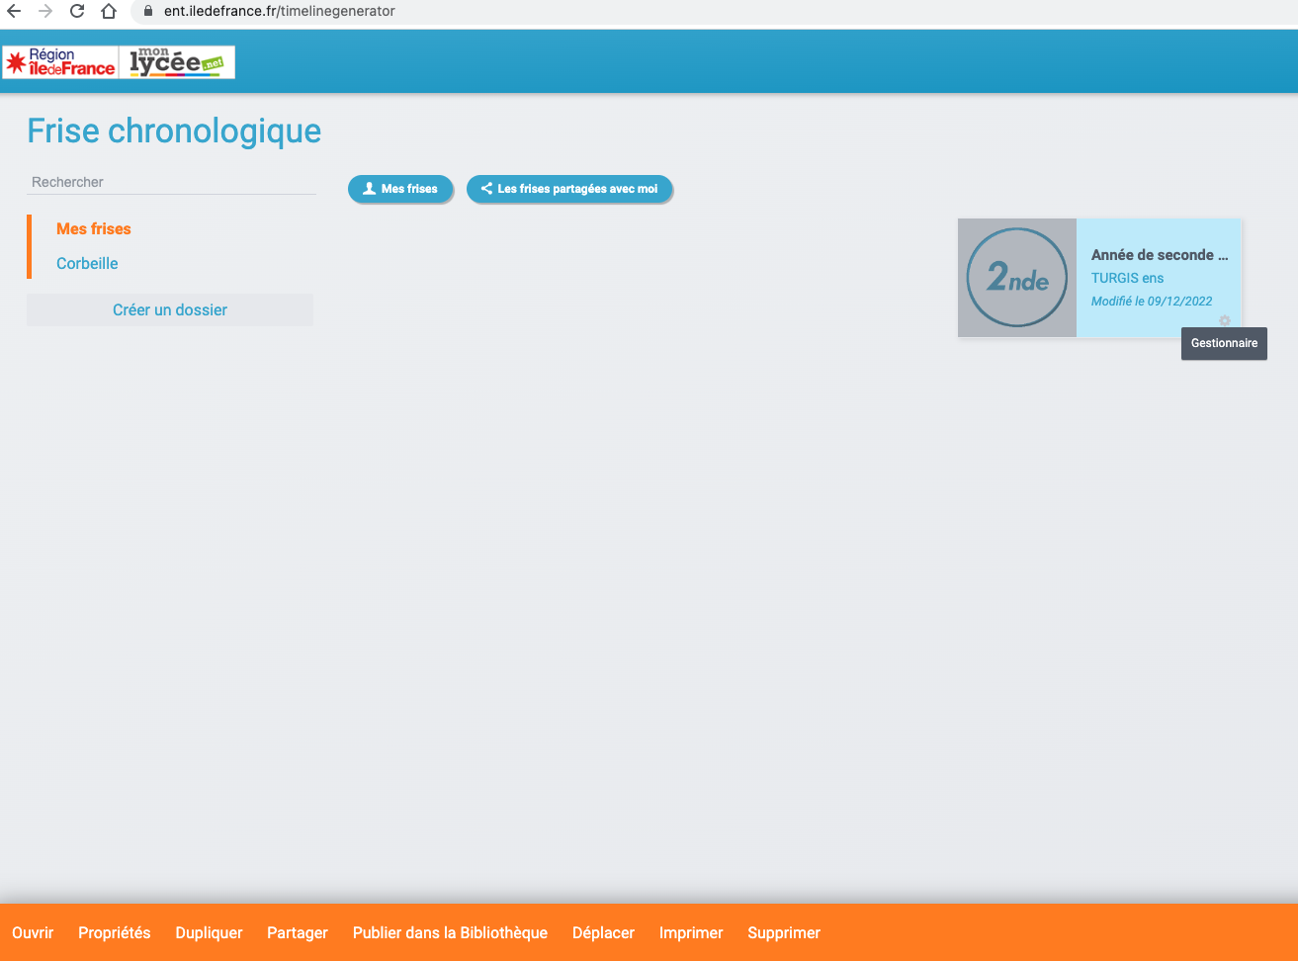Toggle Les frises partagées avec moi filter
The width and height of the screenshot is (1298, 961).
pos(569,189)
